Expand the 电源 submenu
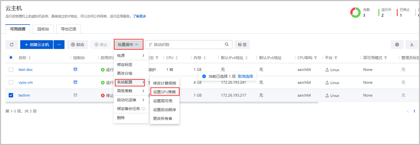Screen dimensions: 420x145 tap(130, 56)
